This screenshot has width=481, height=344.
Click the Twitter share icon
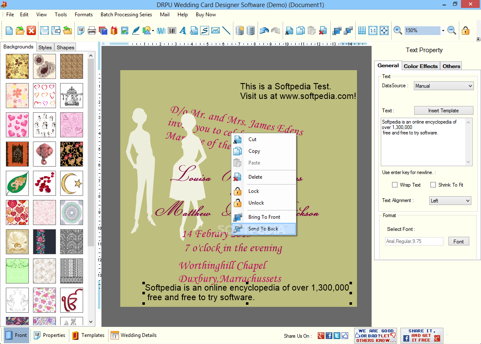coord(337,336)
